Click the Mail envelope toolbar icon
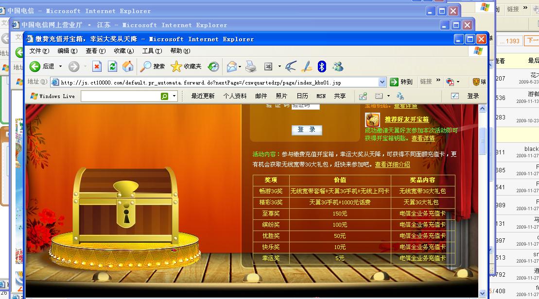The height and width of the screenshot is (299, 539). tap(232, 66)
